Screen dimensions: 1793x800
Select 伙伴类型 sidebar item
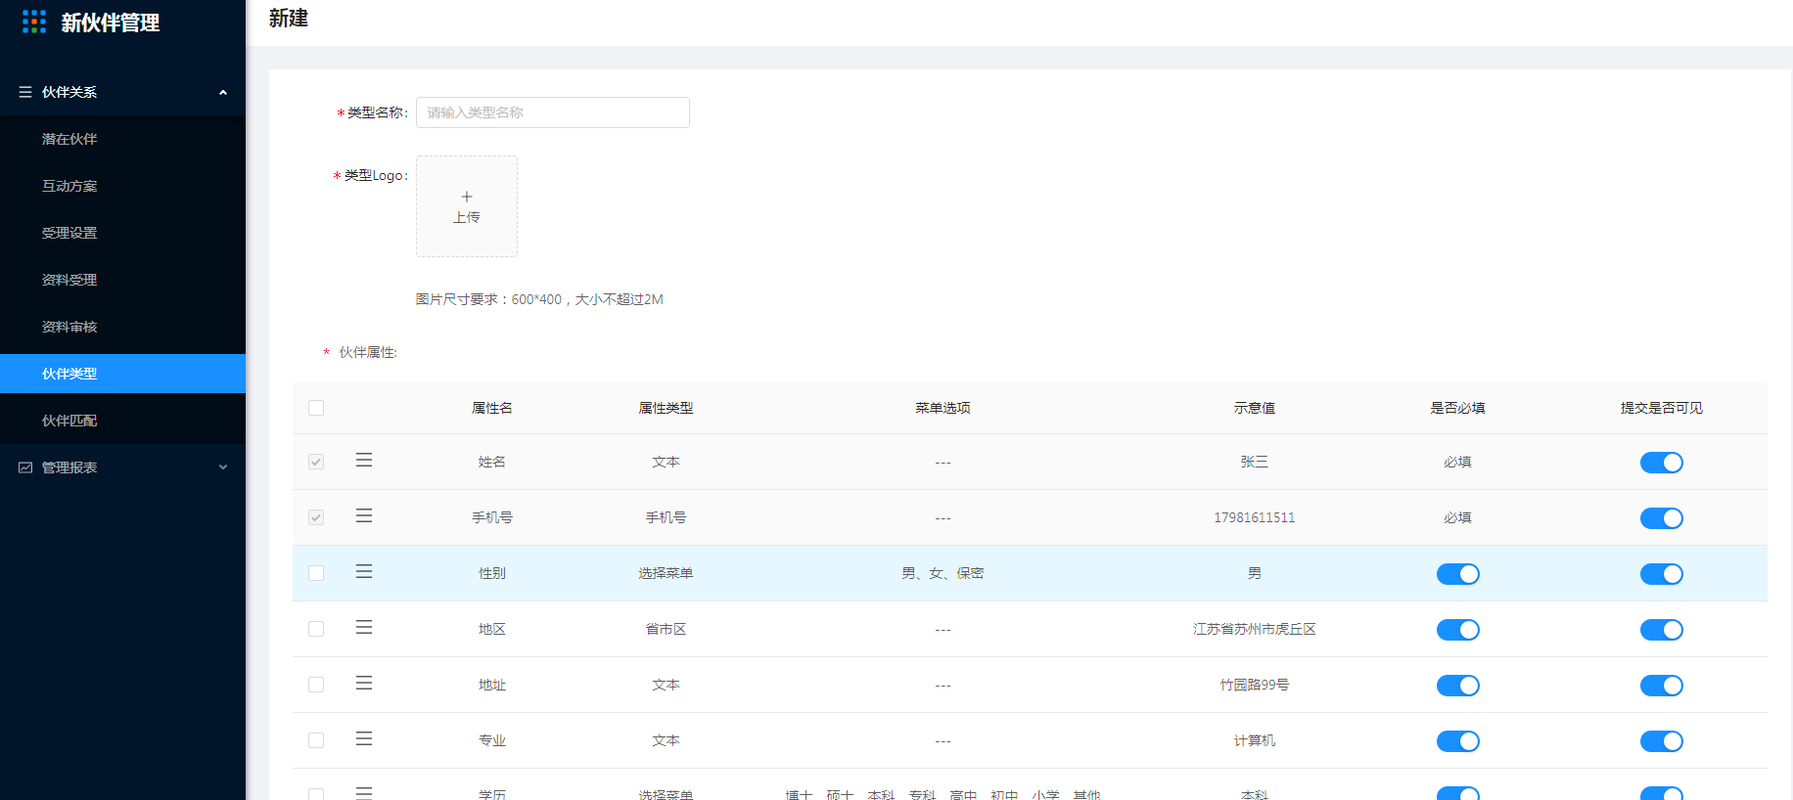[122, 374]
